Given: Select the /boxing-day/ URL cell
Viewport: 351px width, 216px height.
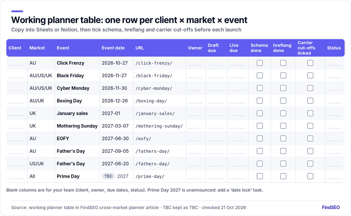Looking at the screenshot, I should pos(151,101).
